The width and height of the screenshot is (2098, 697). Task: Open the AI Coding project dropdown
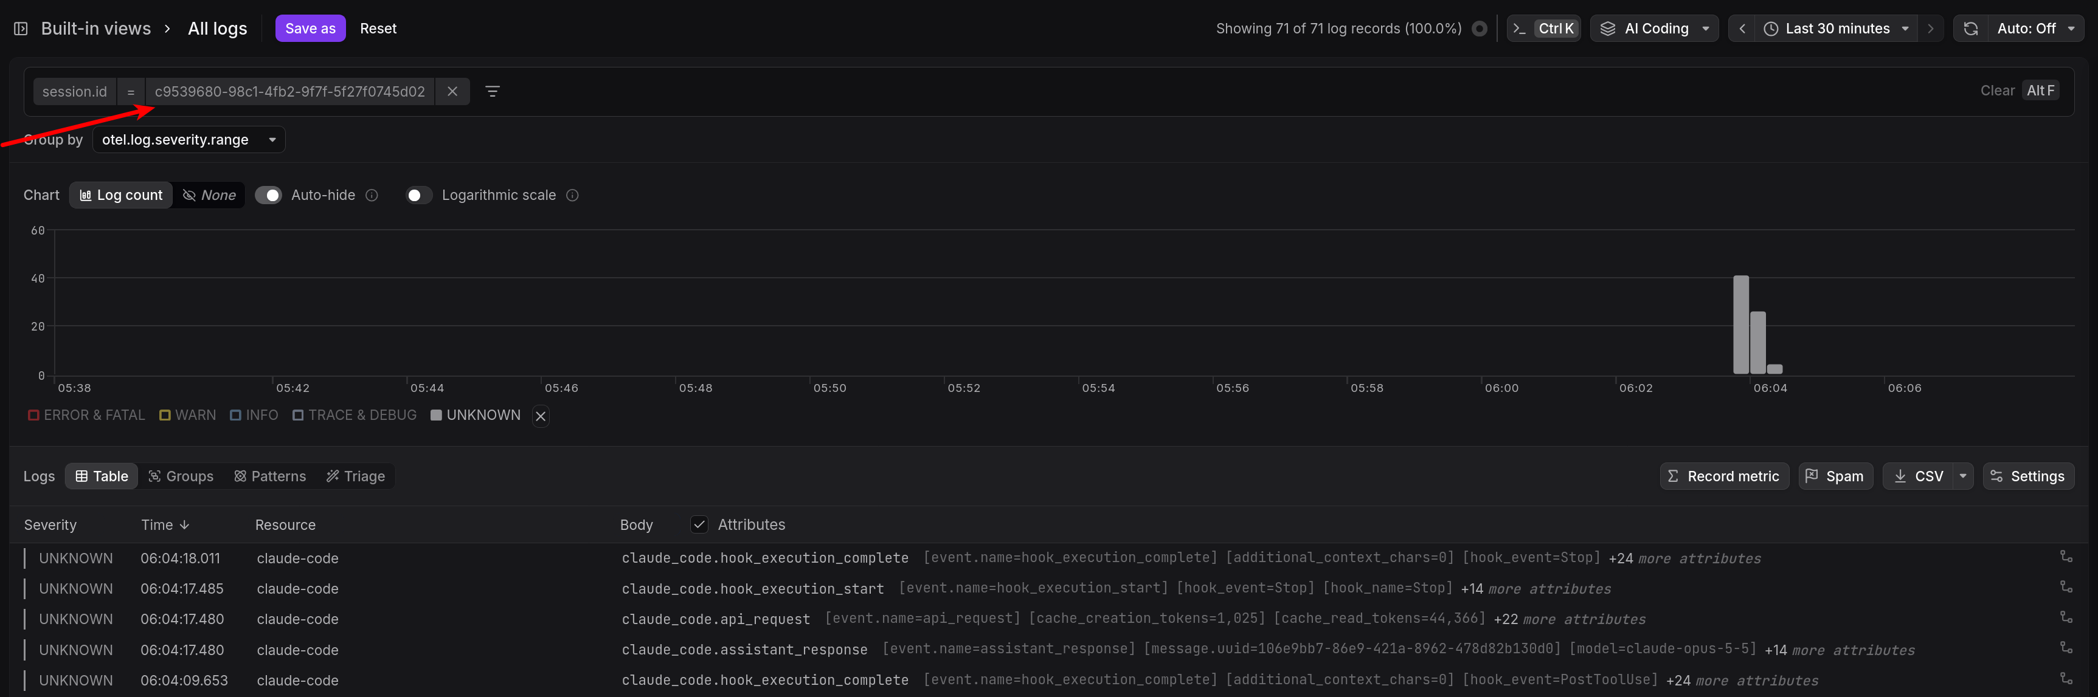pos(1654,29)
